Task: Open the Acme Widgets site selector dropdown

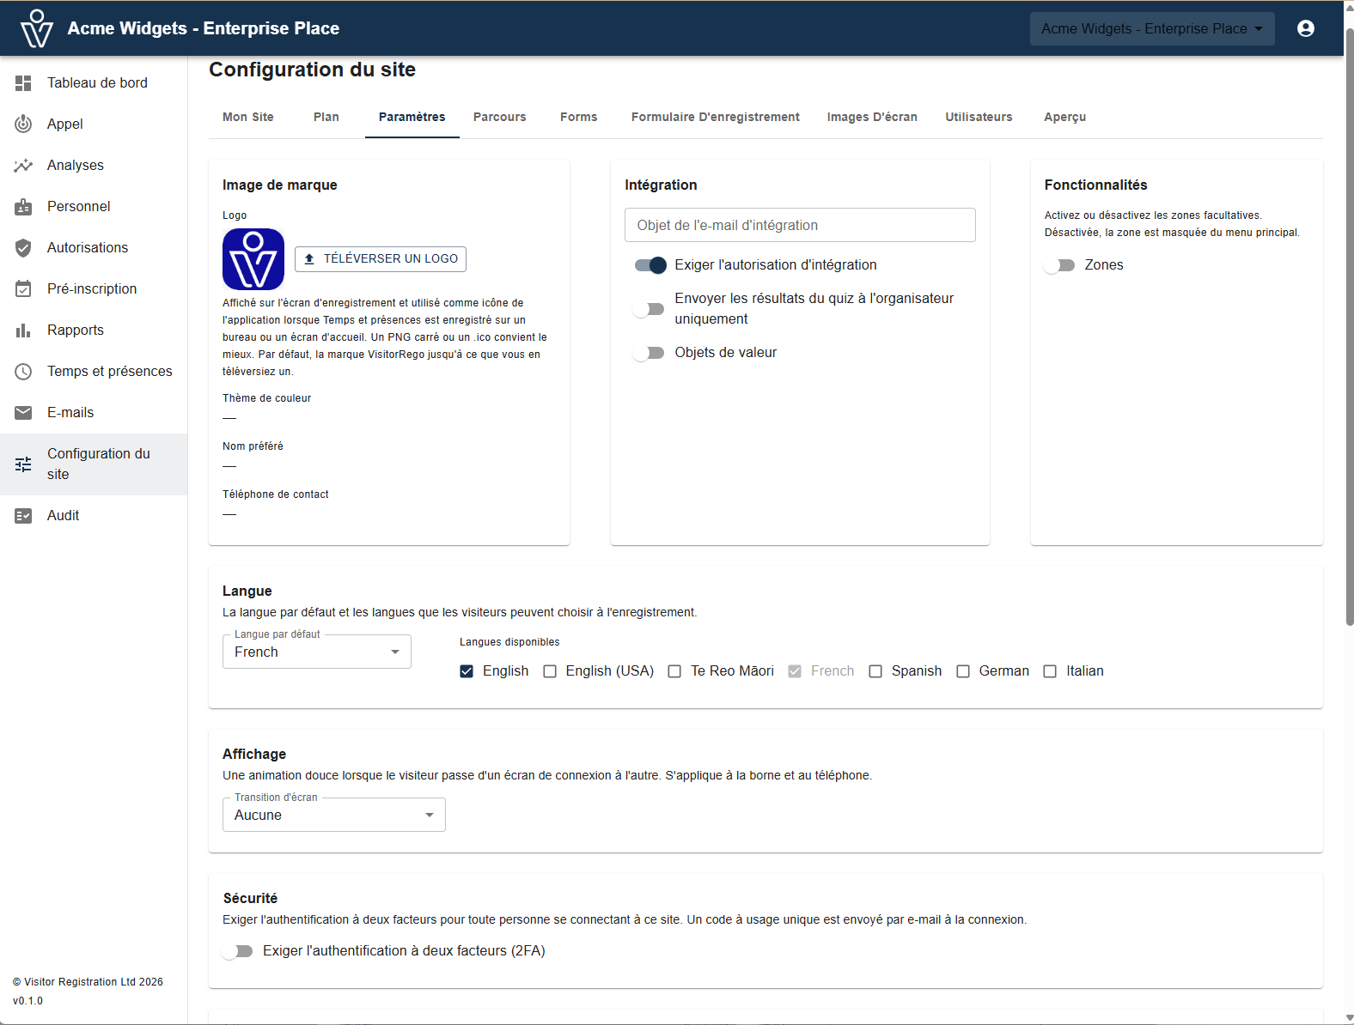Action: click(1152, 28)
